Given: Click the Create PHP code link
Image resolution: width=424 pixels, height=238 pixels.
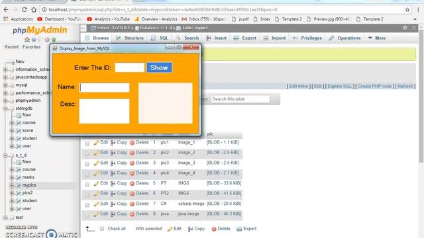Looking at the screenshot, I should pyautogui.click(x=375, y=87).
